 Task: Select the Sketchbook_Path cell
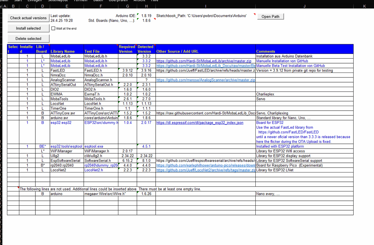201,16
